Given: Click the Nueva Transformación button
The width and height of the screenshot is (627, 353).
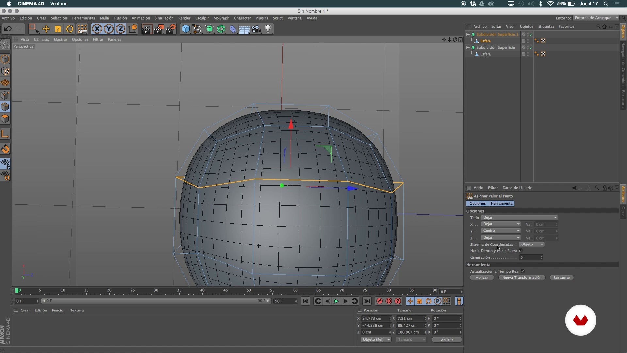Looking at the screenshot, I should pyautogui.click(x=522, y=277).
